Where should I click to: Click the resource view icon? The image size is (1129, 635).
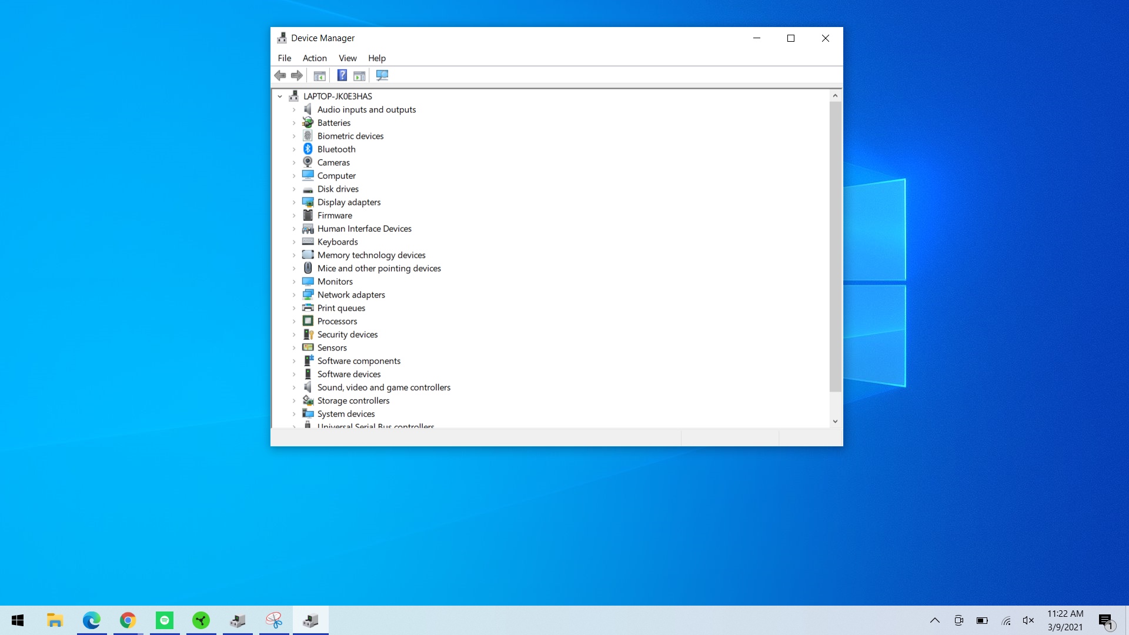pyautogui.click(x=360, y=75)
